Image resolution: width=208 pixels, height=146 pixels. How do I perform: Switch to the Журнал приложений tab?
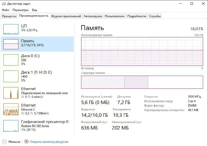tap(66, 16)
